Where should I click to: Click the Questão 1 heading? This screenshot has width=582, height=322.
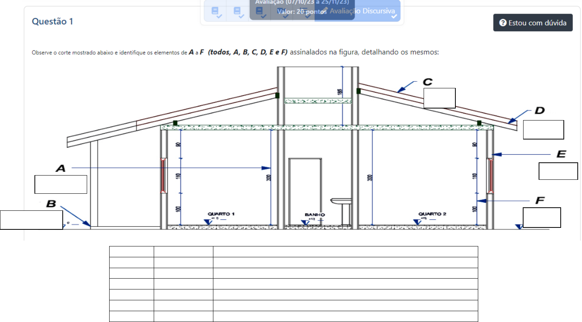(x=52, y=21)
